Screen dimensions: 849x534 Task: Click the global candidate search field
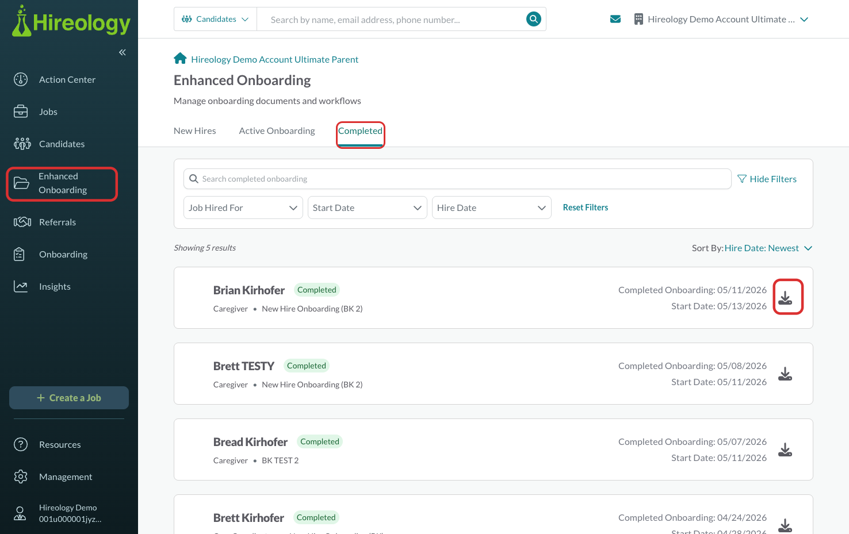point(391,20)
